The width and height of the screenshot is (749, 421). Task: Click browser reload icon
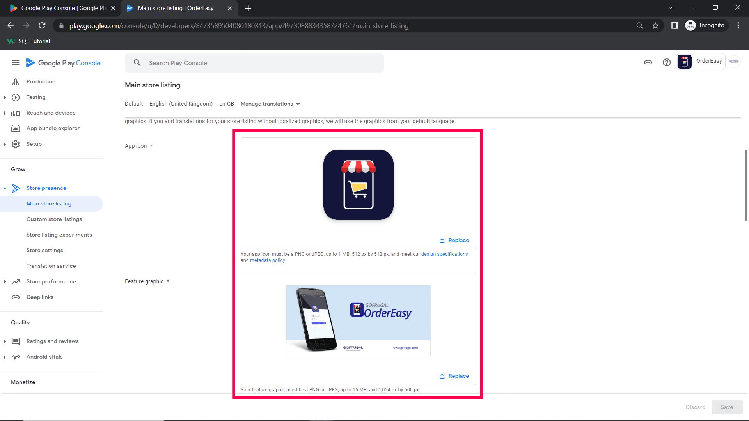click(42, 26)
